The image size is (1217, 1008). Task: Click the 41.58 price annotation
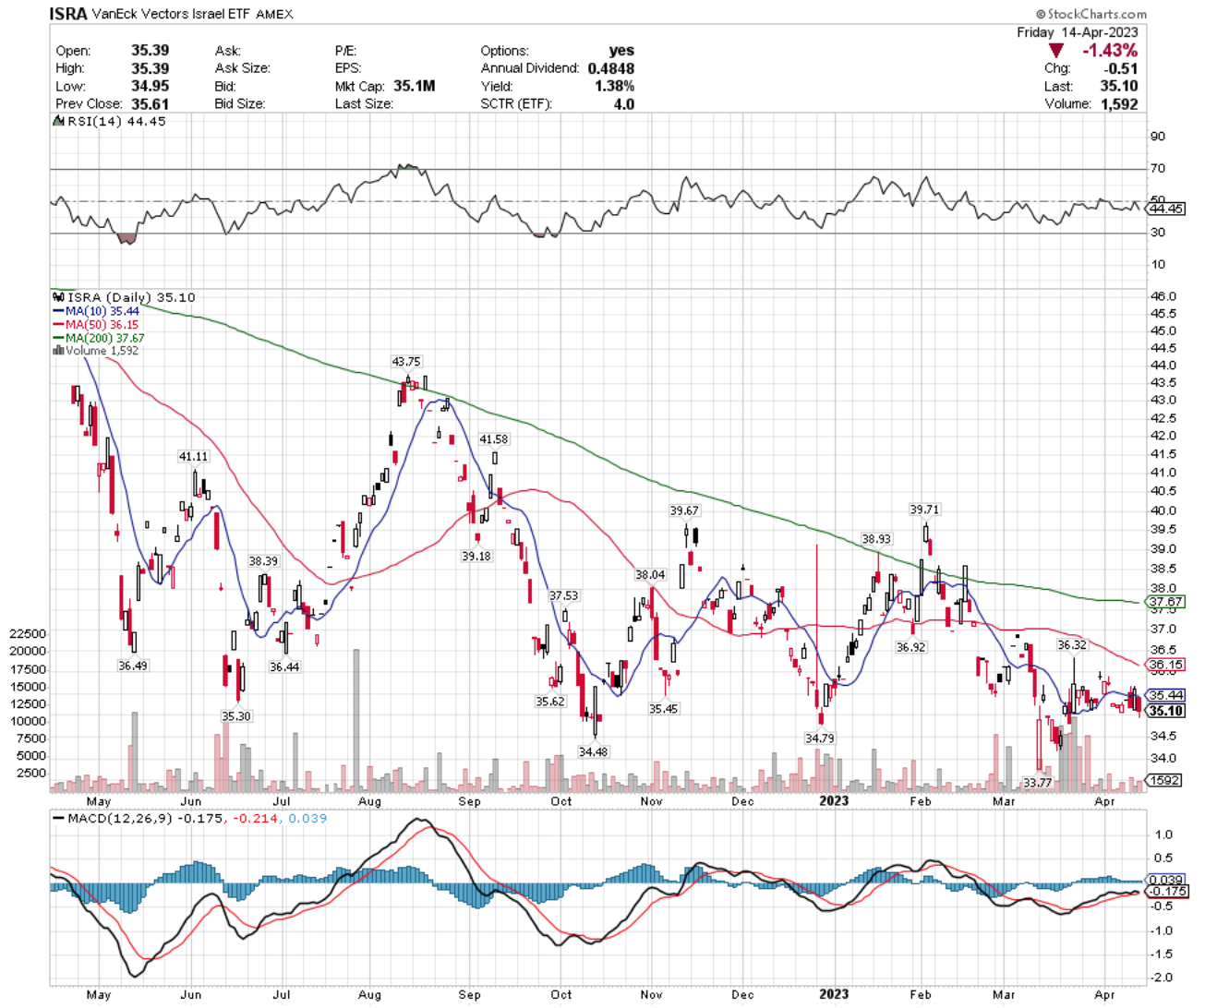click(494, 439)
